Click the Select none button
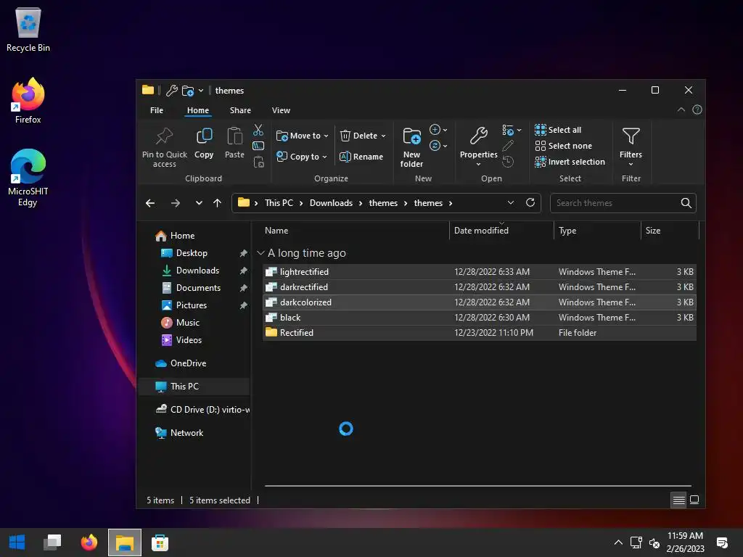The height and width of the screenshot is (557, 743). pos(564,146)
